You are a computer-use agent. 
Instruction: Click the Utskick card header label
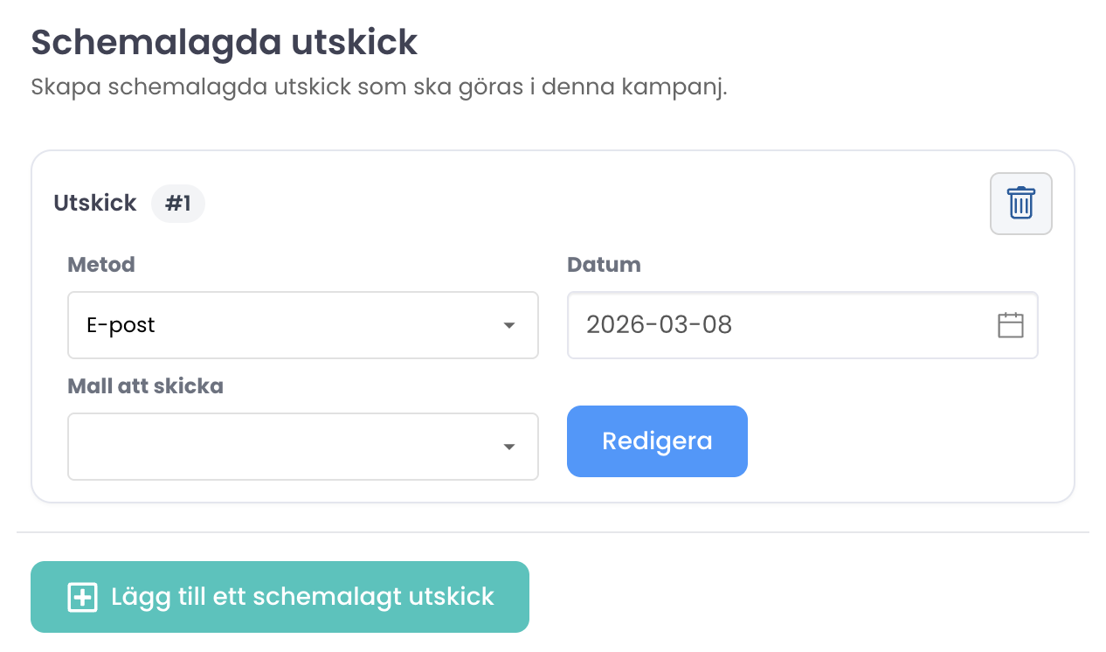click(x=94, y=203)
